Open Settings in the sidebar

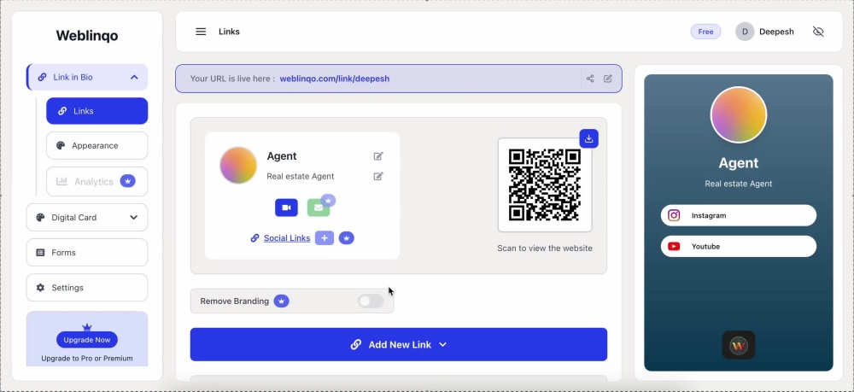click(x=87, y=288)
